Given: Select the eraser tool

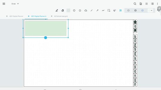Looking at the screenshot, I should click(63, 10).
